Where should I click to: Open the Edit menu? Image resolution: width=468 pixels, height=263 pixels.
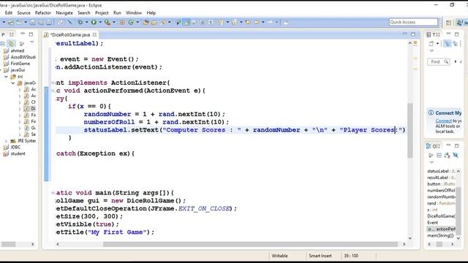click(x=9, y=13)
